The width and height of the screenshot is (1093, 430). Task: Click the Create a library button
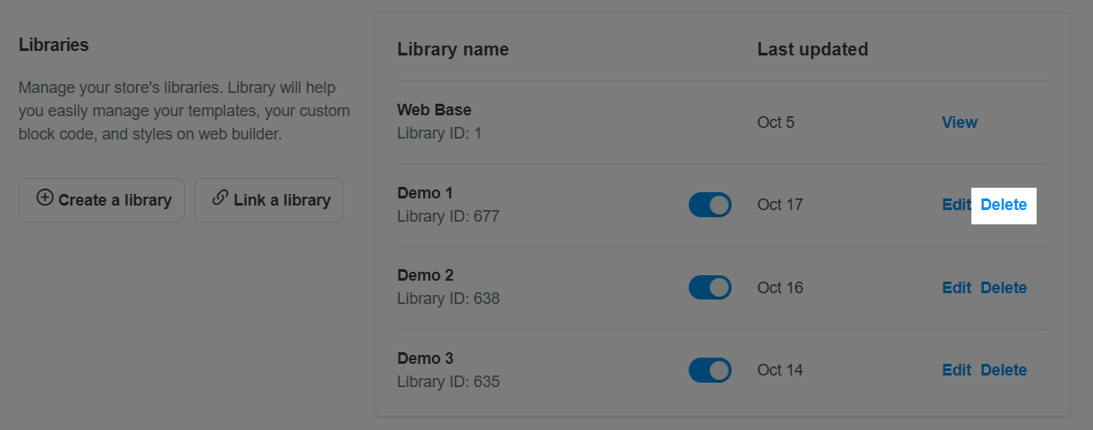(x=102, y=200)
